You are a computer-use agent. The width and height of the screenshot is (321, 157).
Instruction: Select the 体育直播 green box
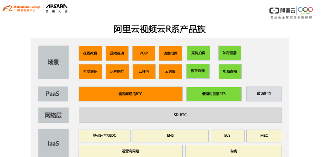click(230, 53)
